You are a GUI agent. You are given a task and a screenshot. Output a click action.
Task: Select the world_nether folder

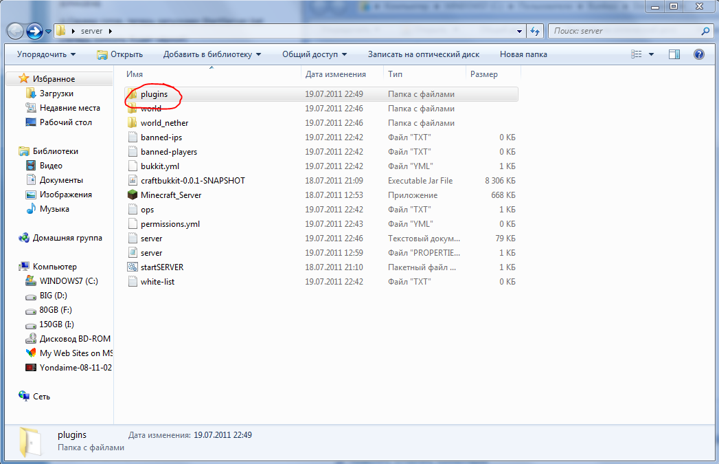coord(164,123)
